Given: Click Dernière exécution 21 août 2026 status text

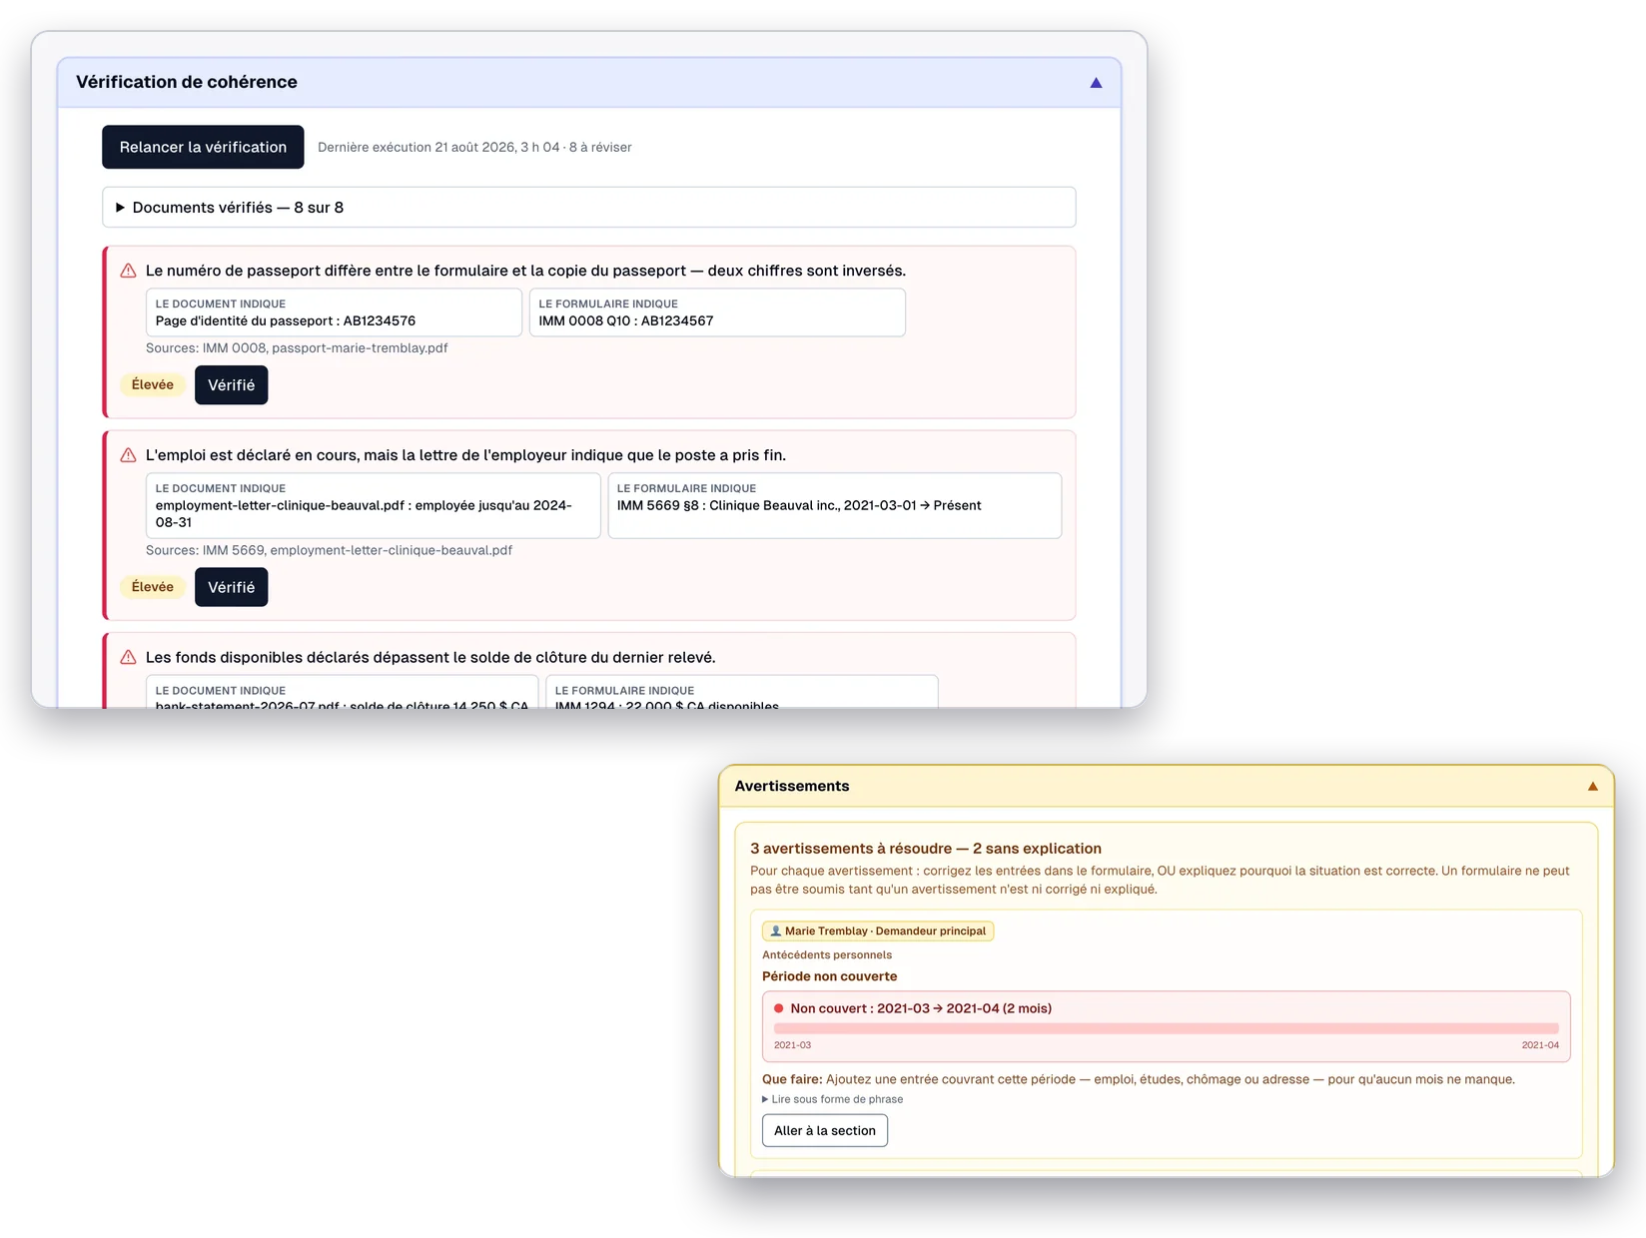Looking at the screenshot, I should [474, 147].
